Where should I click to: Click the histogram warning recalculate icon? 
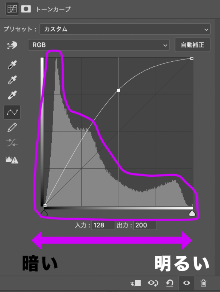(x=12, y=160)
